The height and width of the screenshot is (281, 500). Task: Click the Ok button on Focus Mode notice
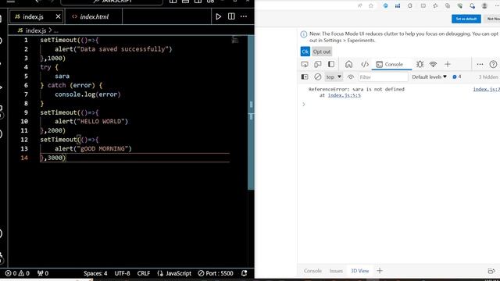[305, 52]
